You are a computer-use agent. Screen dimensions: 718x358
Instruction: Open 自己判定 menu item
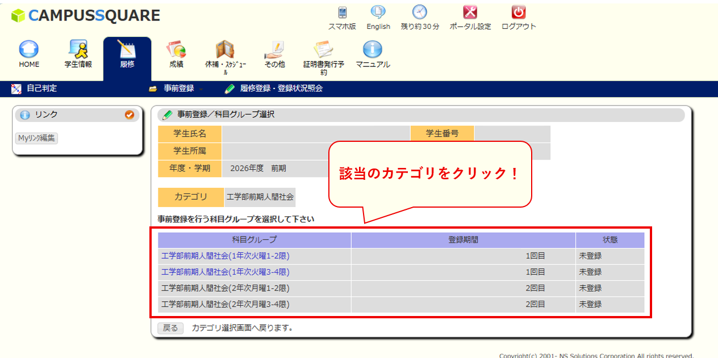pos(42,89)
